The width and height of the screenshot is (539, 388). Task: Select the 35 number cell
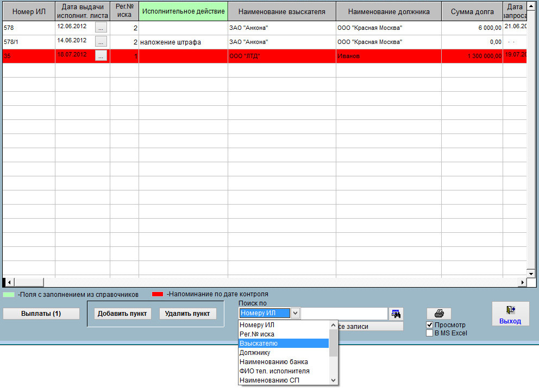pos(29,56)
